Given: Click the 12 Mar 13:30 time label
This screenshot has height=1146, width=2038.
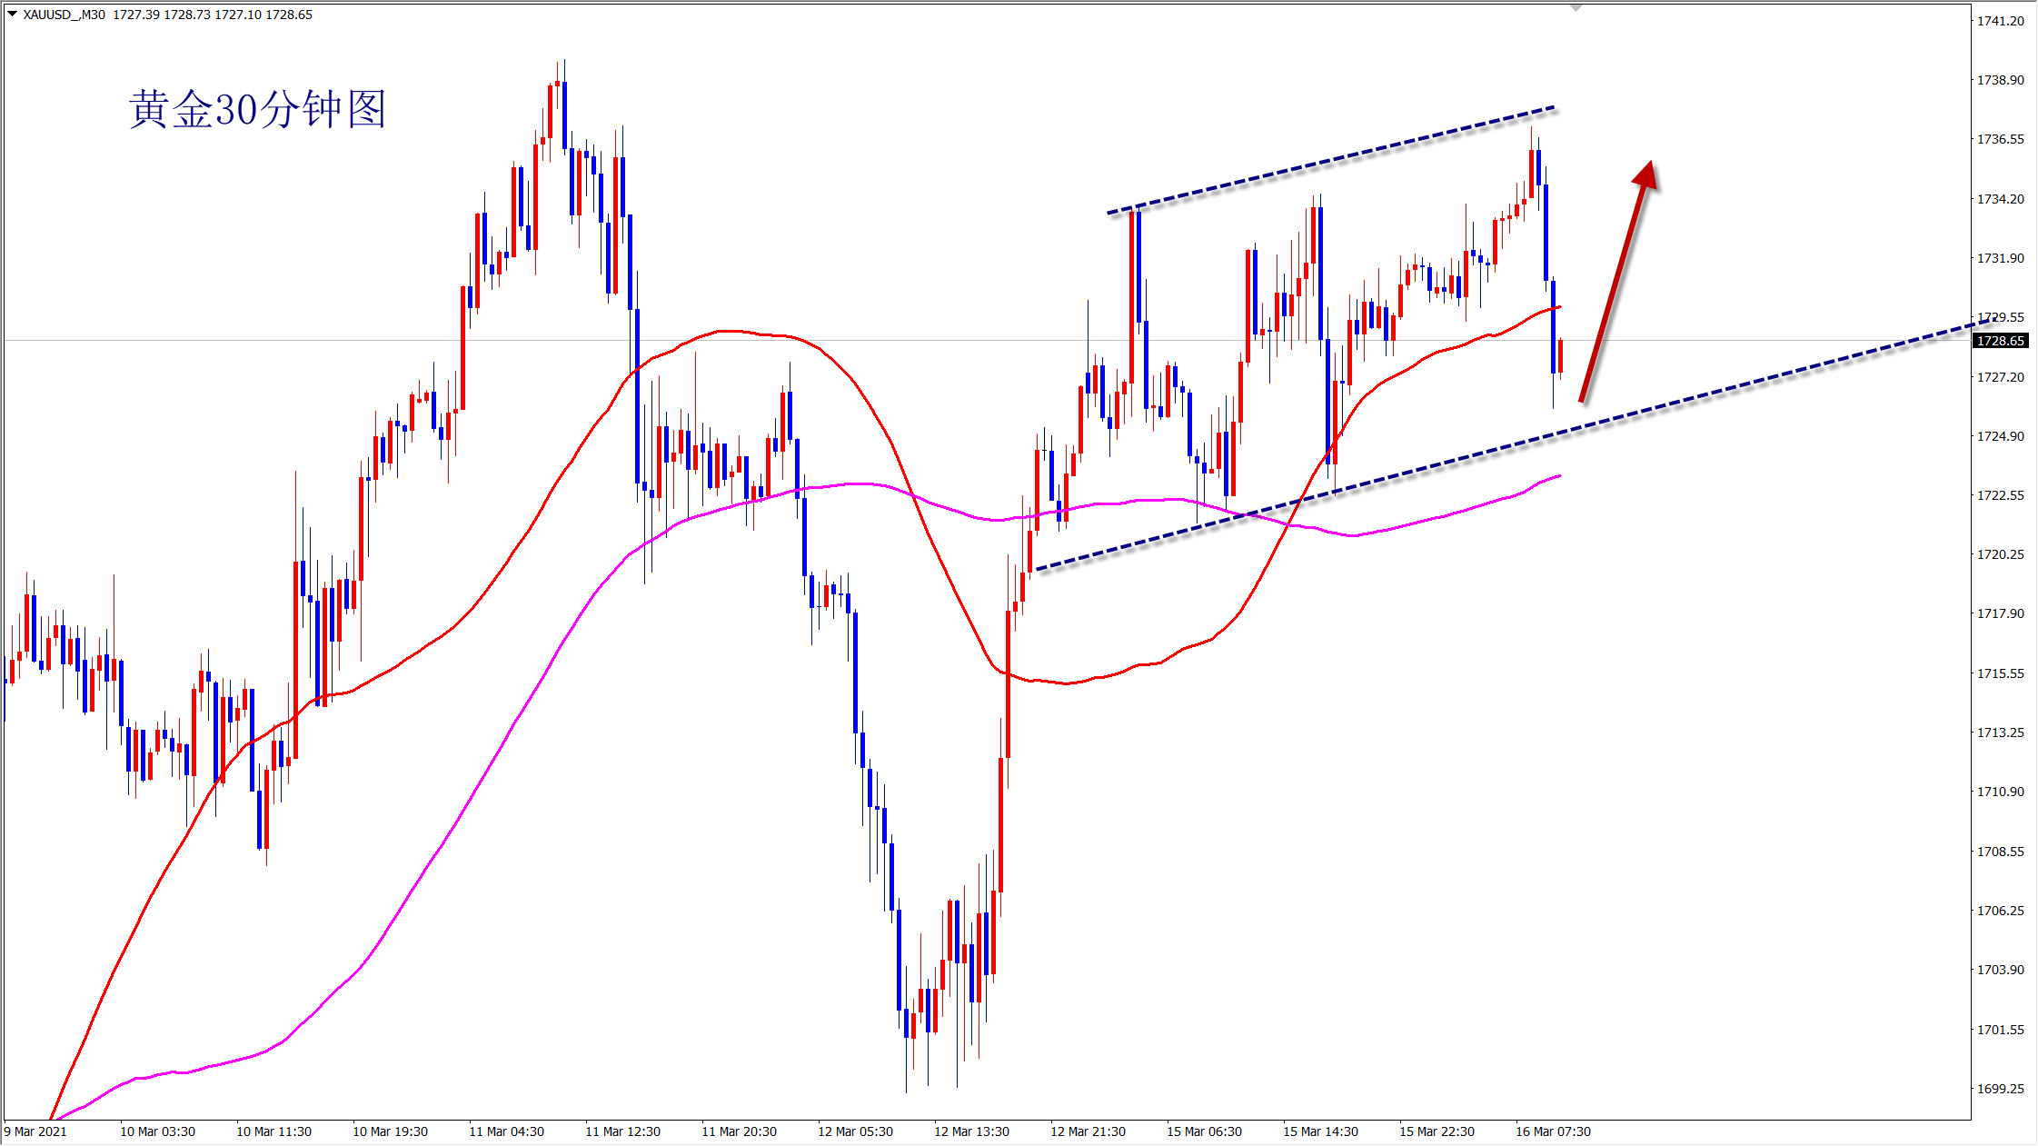Looking at the screenshot, I should click(971, 1131).
